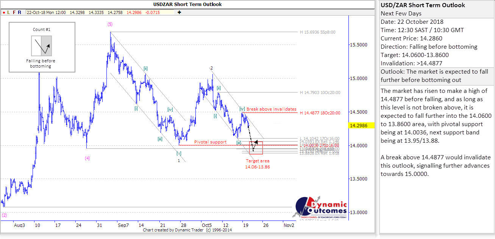Click the 'Pivotal support' red annotation

pyautogui.click(x=210, y=142)
